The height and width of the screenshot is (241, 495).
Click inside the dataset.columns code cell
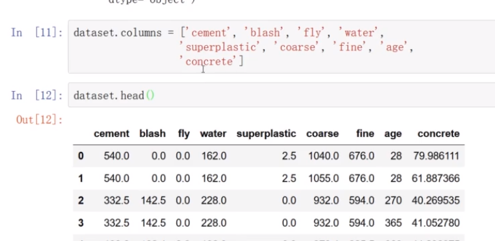(281, 47)
